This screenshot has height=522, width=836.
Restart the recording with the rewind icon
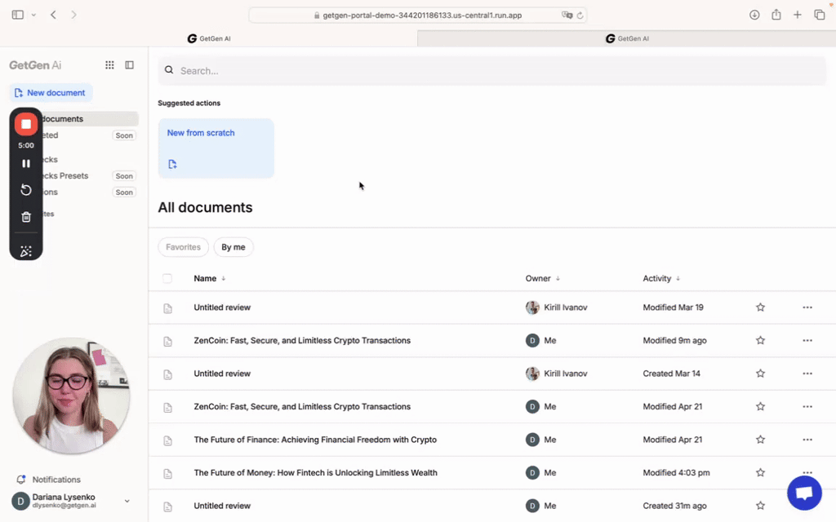[25, 189]
